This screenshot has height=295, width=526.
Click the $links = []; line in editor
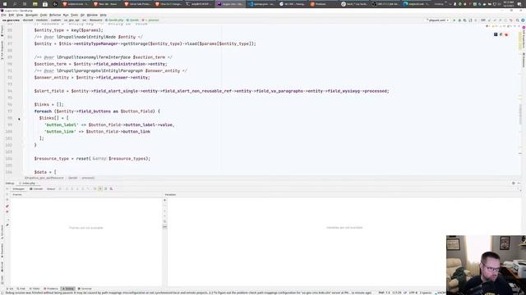click(48, 104)
